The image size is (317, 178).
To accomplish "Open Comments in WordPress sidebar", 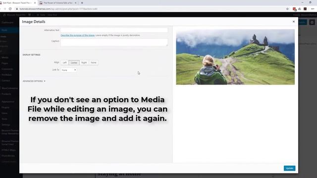I will (x=7, y=69).
